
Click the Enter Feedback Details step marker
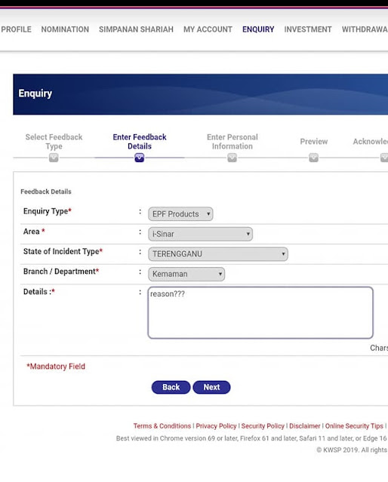coord(140,158)
